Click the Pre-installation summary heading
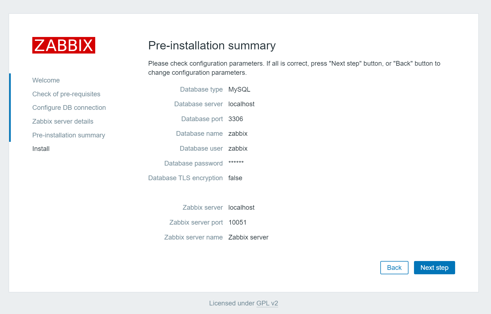The width and height of the screenshot is (491, 314). (x=212, y=46)
